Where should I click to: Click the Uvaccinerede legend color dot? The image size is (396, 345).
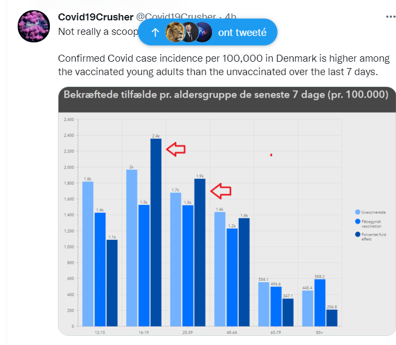358,212
